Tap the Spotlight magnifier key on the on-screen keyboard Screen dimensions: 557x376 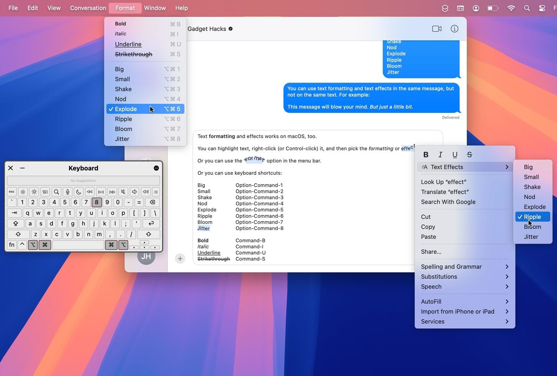[56, 192]
